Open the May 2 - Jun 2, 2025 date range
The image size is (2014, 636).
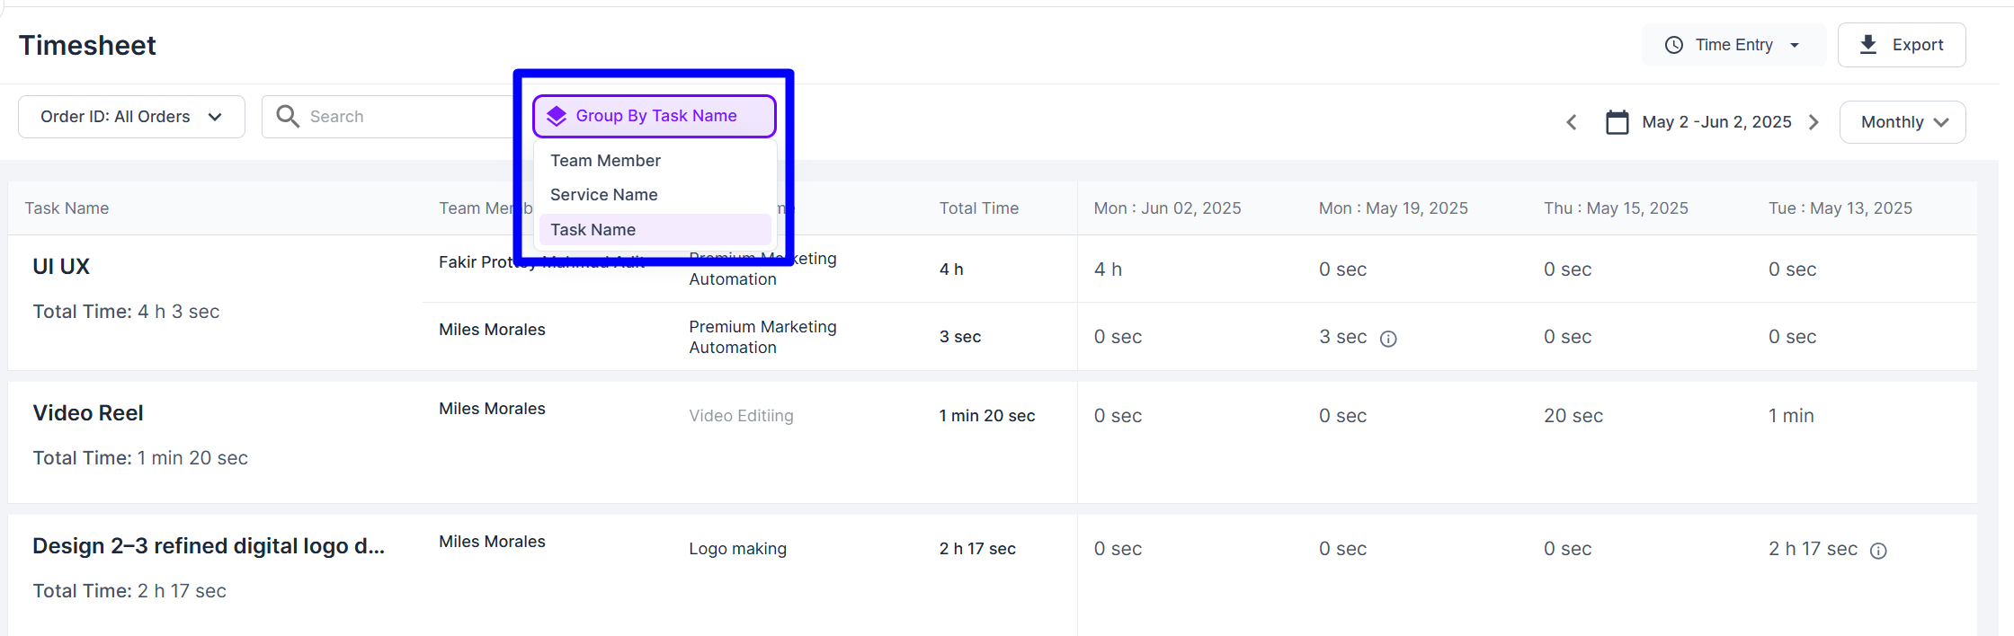click(1715, 122)
